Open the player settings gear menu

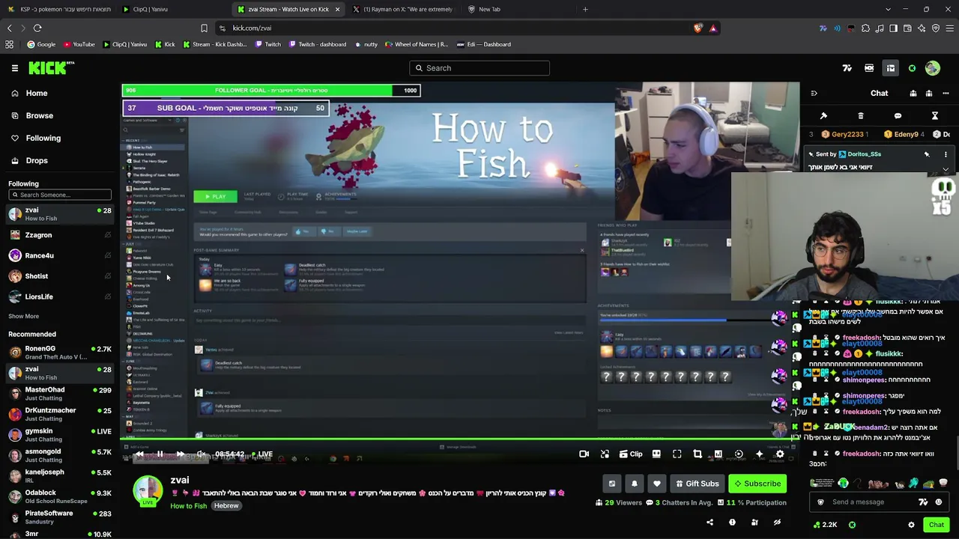coord(780,454)
